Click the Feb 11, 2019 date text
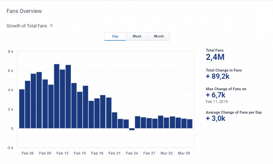 (x=217, y=102)
